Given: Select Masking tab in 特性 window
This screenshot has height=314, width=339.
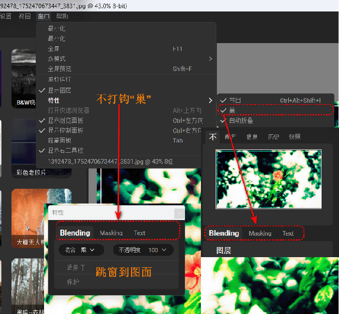Looking at the screenshot, I should click(111, 233).
